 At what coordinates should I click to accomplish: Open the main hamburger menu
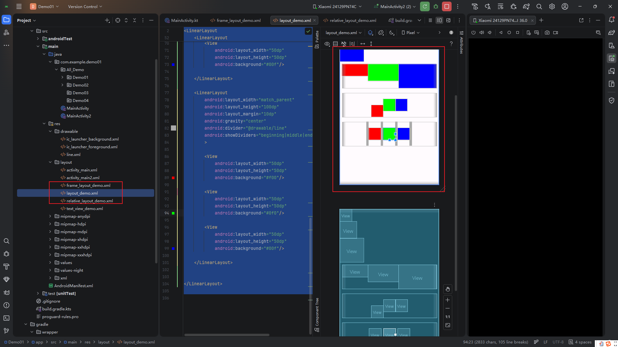point(19,6)
